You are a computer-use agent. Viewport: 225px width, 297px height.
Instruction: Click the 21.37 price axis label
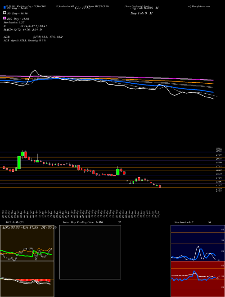click(219, 155)
